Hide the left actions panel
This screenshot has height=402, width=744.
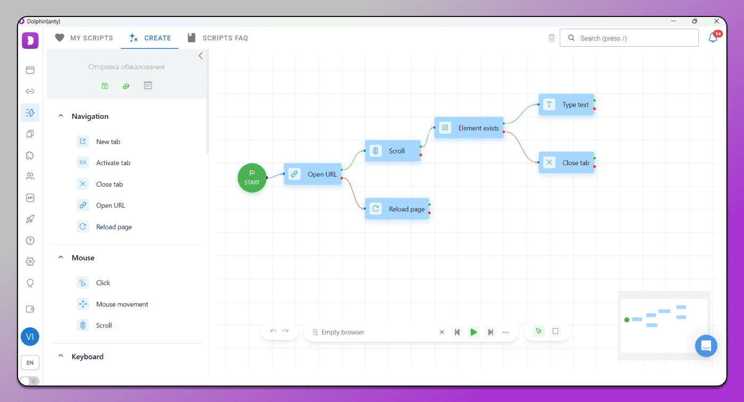pyautogui.click(x=200, y=56)
